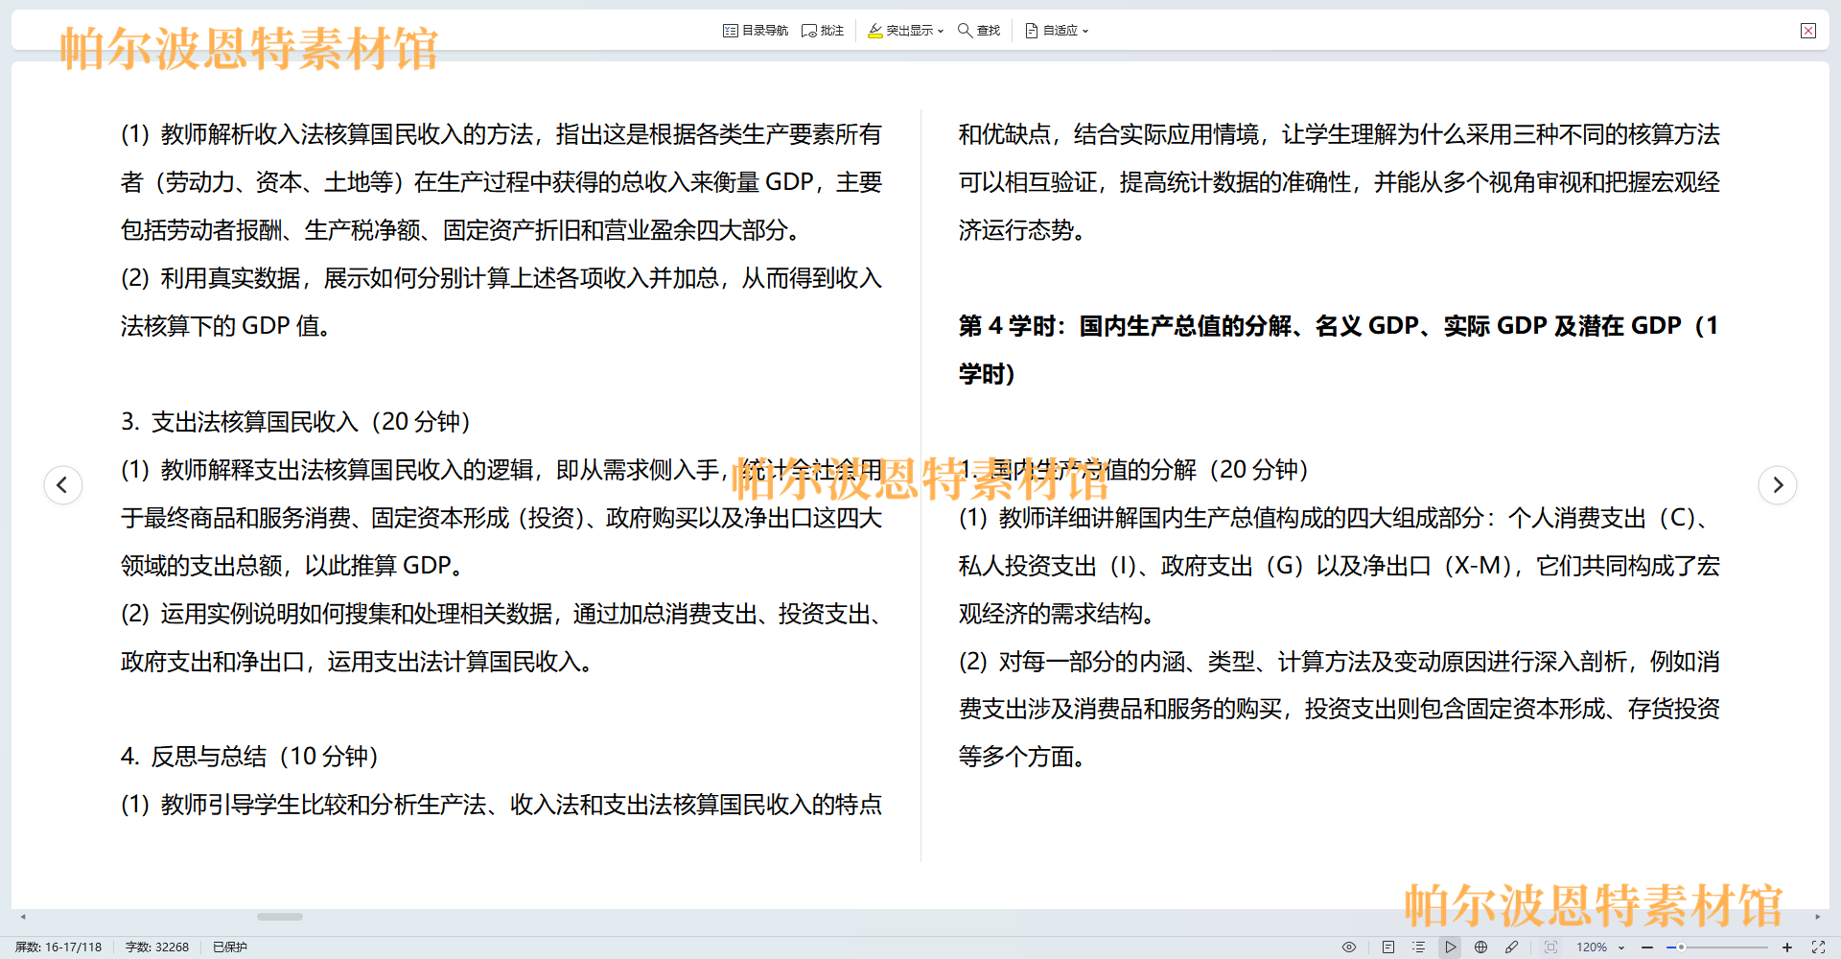Increase zoom with the plus button
The image size is (1841, 959).
click(1787, 947)
